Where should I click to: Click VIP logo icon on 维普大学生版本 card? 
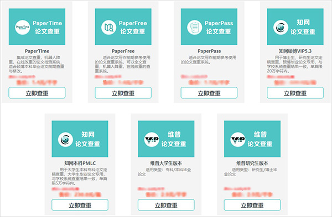click(152, 140)
